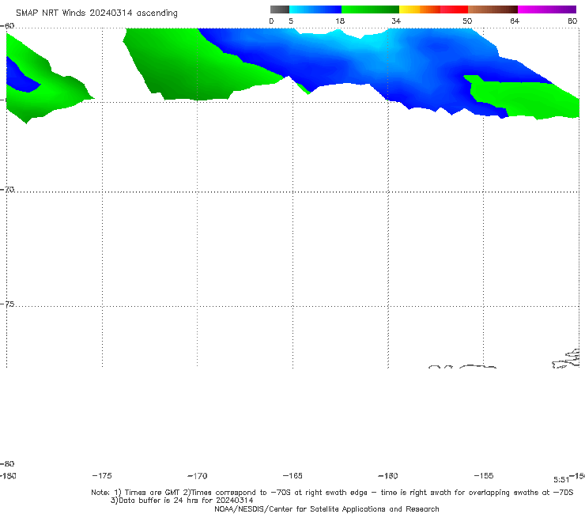Click the longitude label "-165"
Screen dimensions: 585x514
pyautogui.click(x=292, y=475)
